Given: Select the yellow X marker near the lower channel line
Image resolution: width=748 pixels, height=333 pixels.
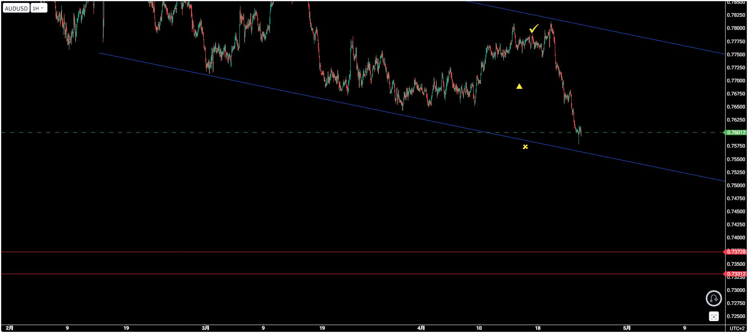Looking at the screenshot, I should (x=525, y=147).
